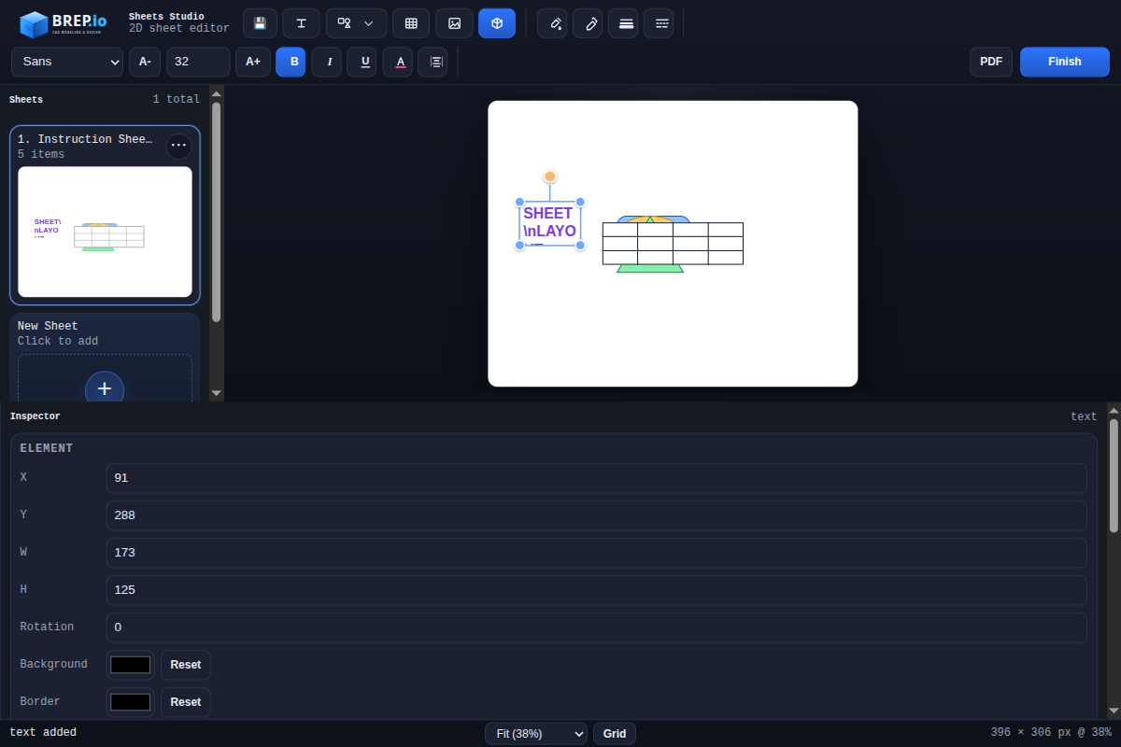
Task: Click the highlighted 3D cube view icon
Action: 497,23
